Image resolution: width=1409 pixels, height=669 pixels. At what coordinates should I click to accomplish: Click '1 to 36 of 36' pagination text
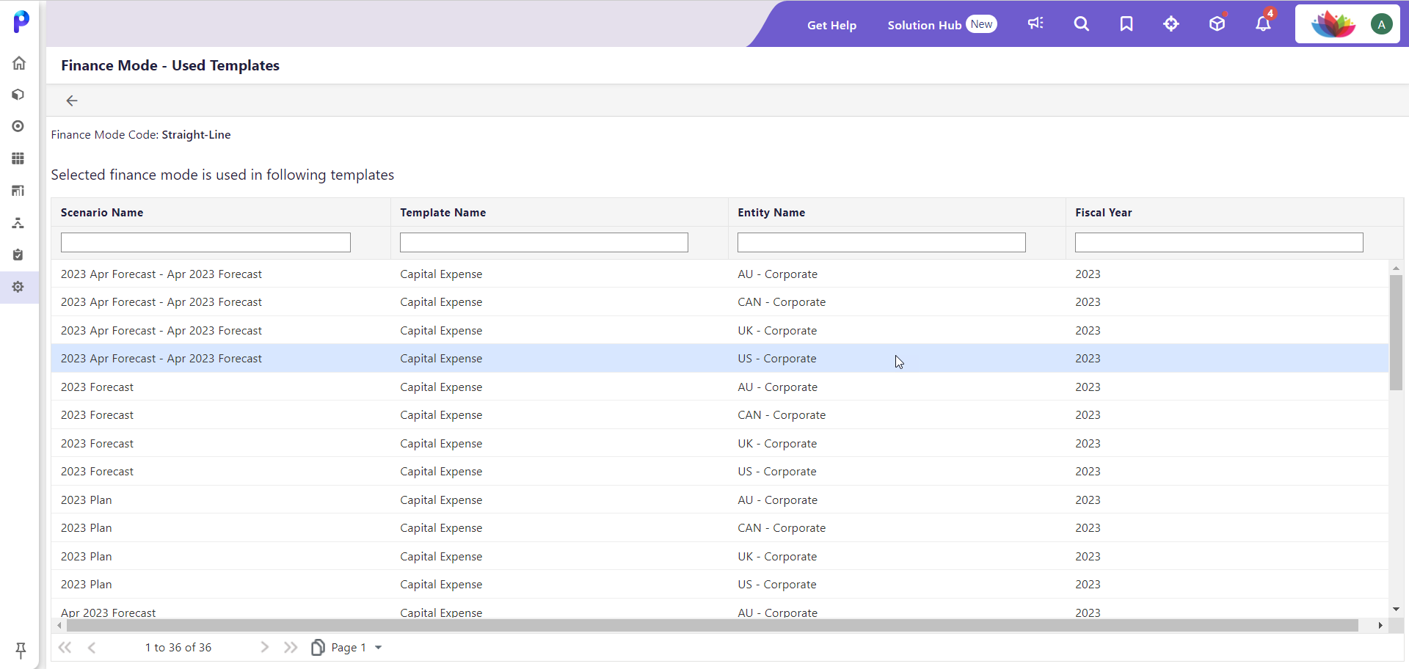pos(178,647)
